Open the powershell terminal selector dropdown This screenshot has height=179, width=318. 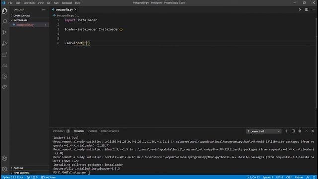264,131
